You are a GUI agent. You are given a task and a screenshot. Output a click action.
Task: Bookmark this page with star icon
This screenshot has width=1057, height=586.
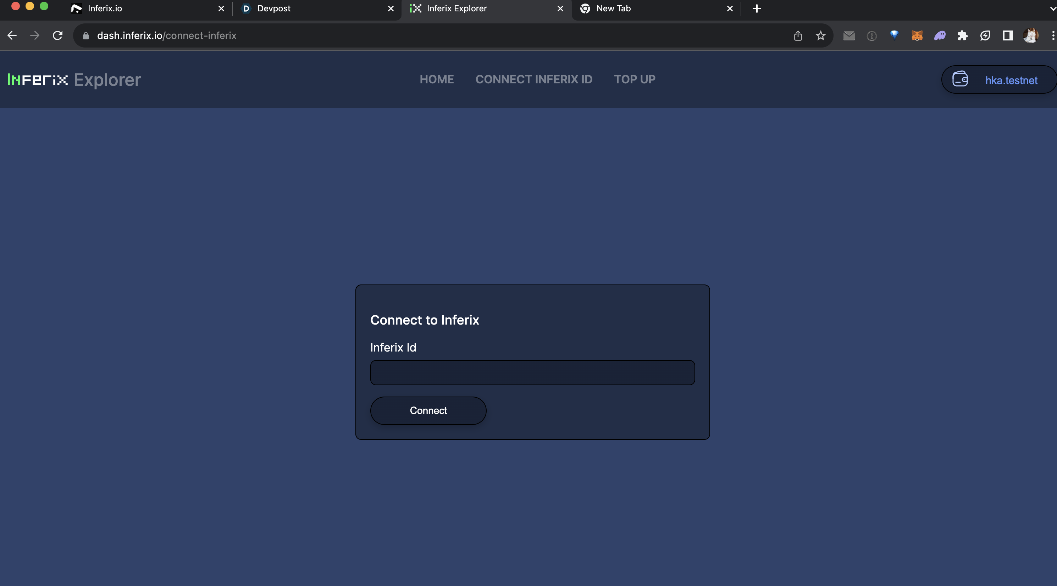(820, 36)
